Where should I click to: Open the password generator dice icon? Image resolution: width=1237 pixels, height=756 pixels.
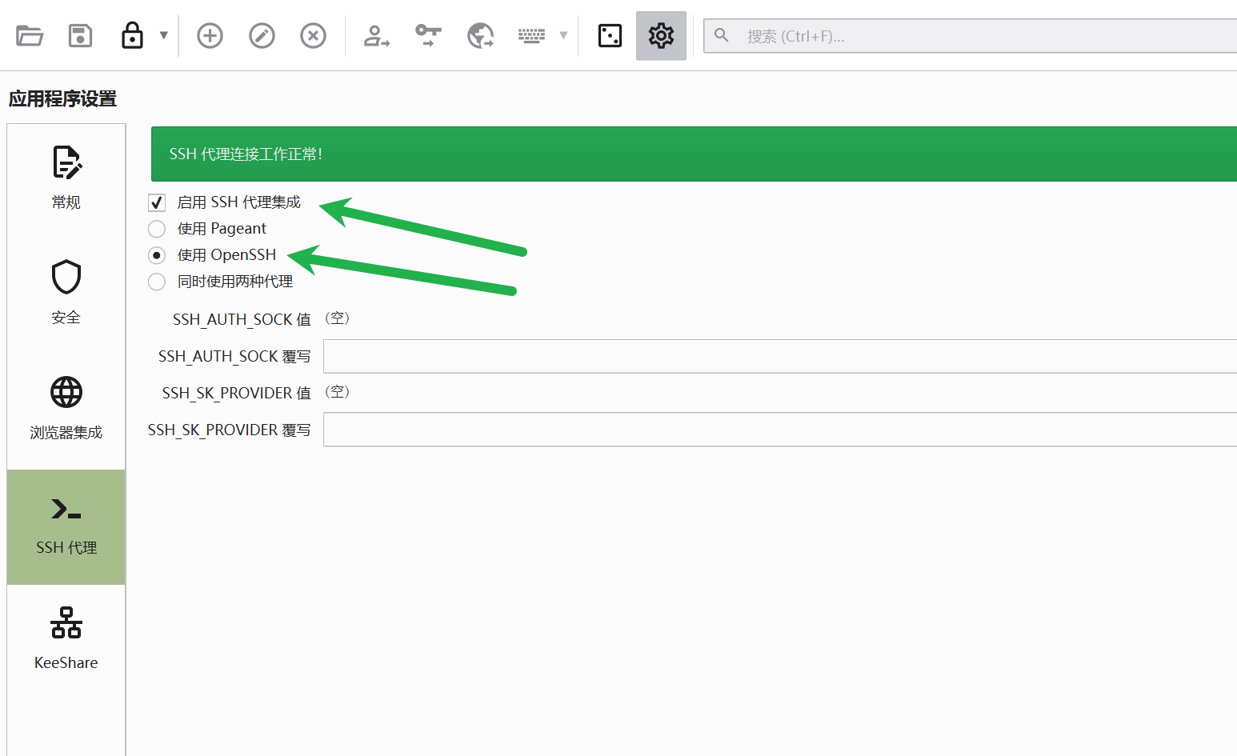610,36
